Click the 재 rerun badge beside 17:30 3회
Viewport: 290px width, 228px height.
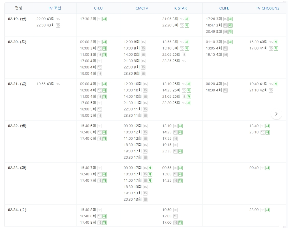[x=104, y=19]
